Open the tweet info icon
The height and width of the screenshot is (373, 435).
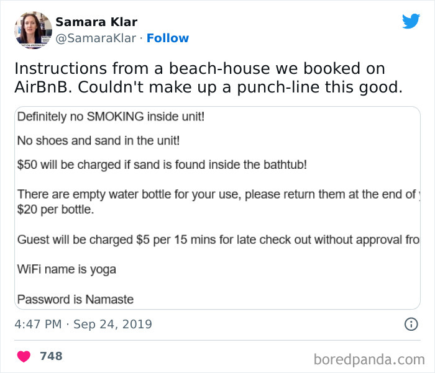click(410, 324)
